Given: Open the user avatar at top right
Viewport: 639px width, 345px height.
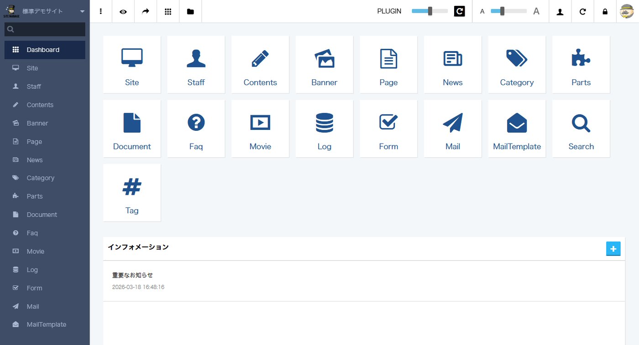Looking at the screenshot, I should (627, 11).
